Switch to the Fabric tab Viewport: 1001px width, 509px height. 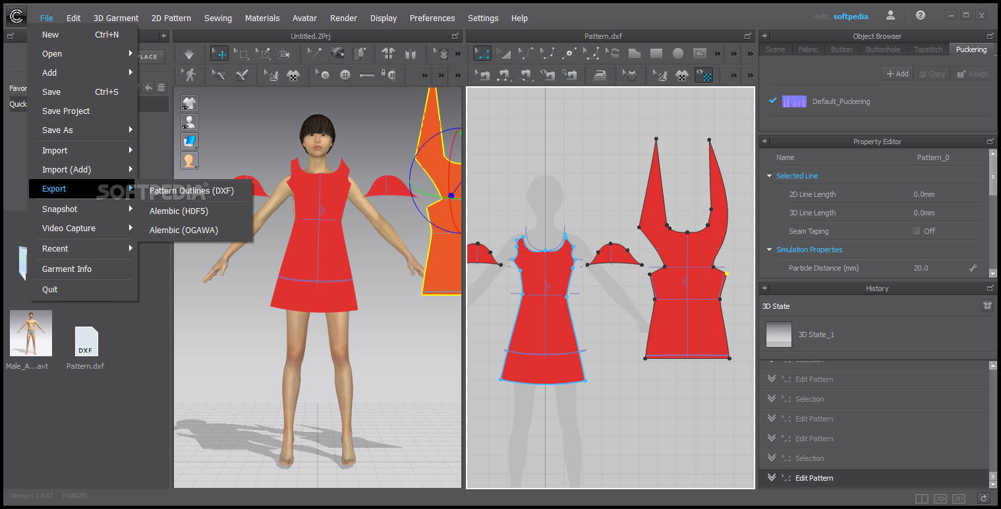(x=808, y=49)
